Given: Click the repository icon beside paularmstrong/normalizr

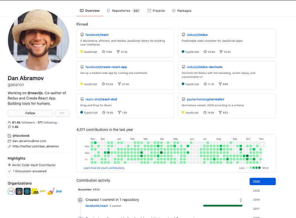Looking at the screenshot, I should (183, 99).
